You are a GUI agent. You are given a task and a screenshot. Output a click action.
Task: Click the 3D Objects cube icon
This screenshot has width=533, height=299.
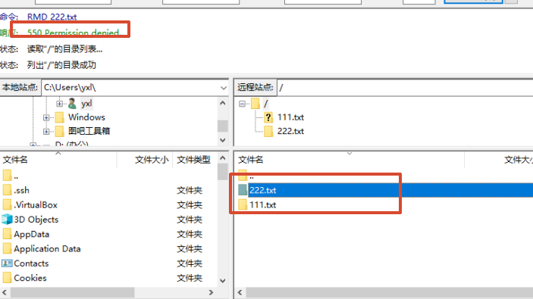tap(7, 220)
